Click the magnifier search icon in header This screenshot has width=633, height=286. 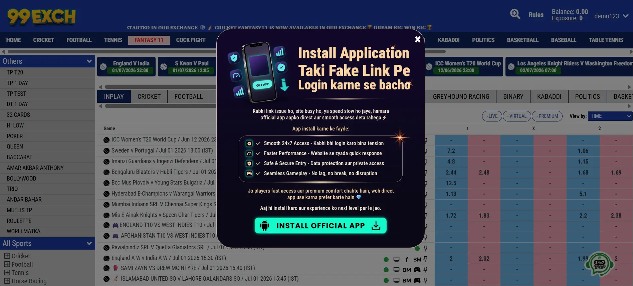point(515,14)
